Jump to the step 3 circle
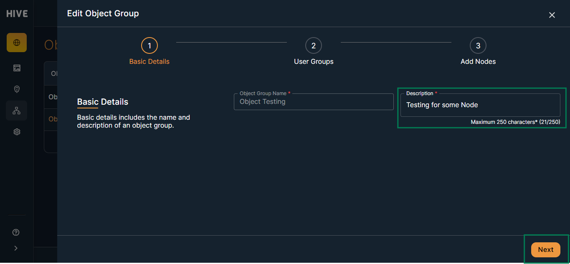Image resolution: width=570 pixels, height=264 pixels. (x=478, y=46)
